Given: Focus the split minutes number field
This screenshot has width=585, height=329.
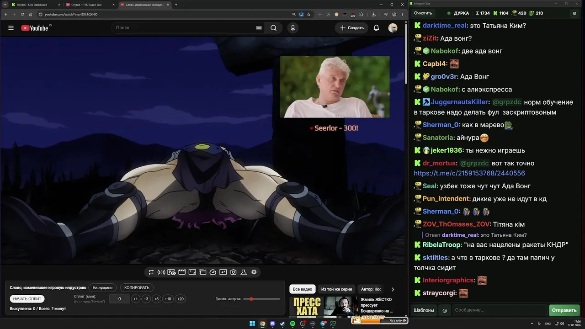Looking at the screenshot, I should (x=119, y=299).
